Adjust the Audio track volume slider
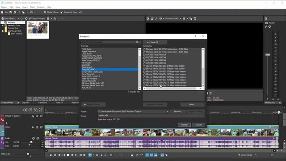 tap(31, 142)
